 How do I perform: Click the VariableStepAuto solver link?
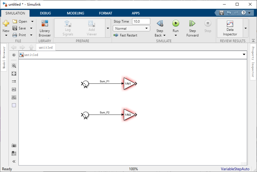tap(235, 169)
